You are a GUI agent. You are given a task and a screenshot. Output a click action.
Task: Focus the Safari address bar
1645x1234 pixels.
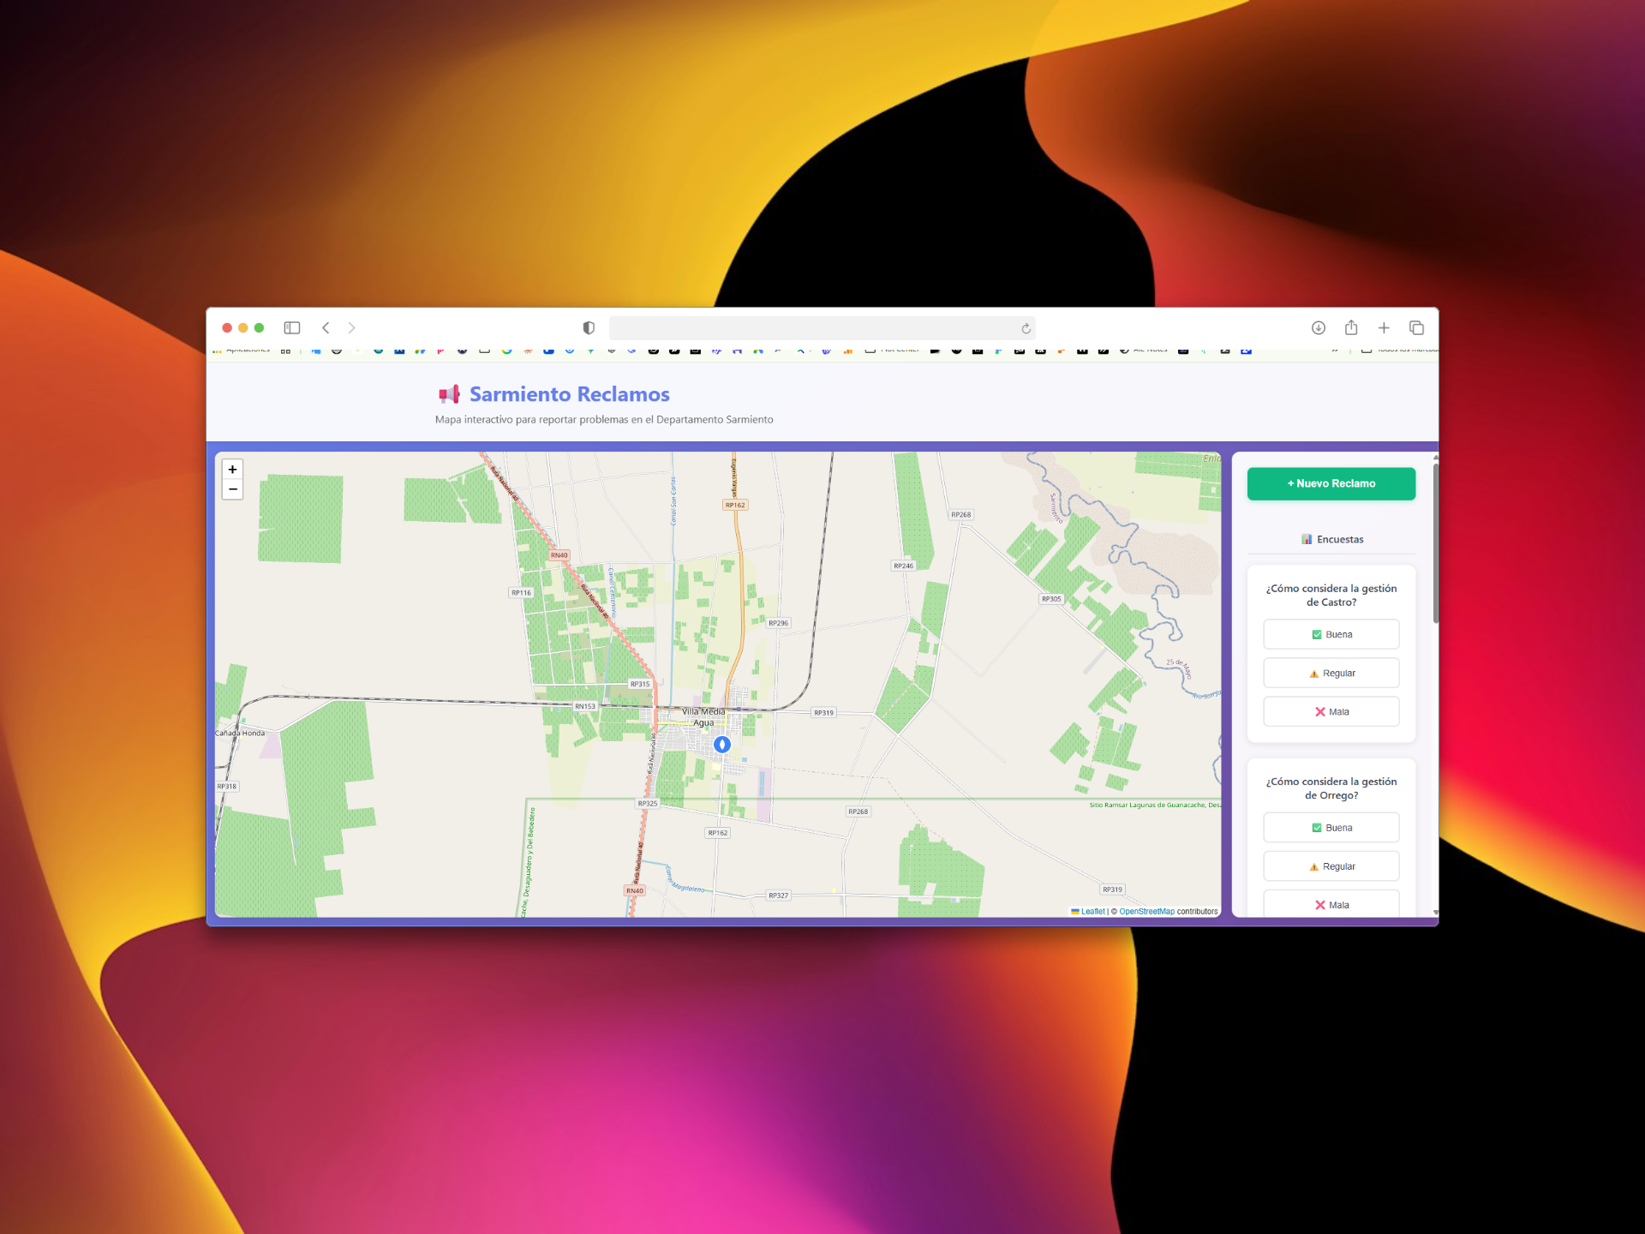click(822, 328)
